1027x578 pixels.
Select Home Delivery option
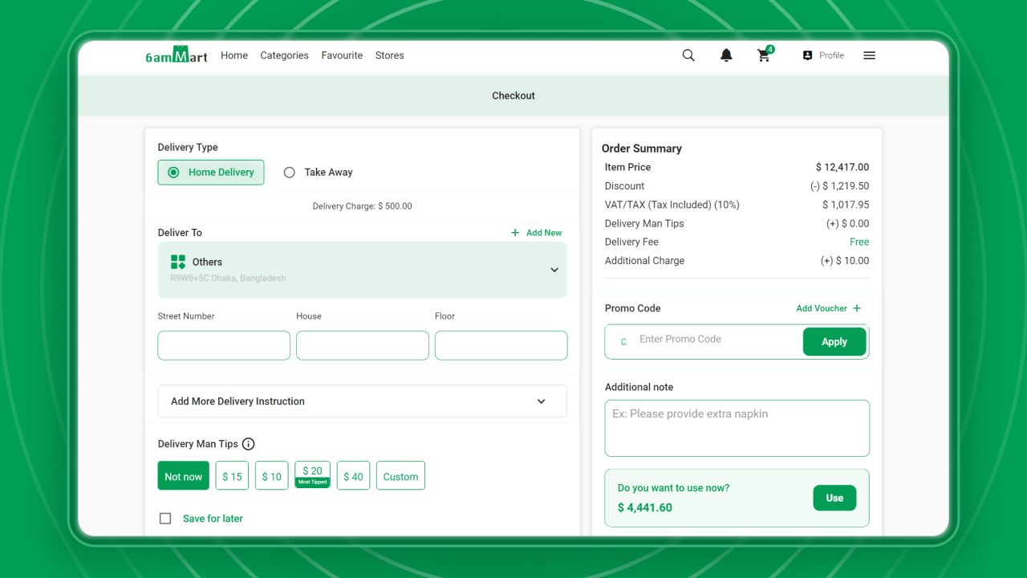211,173
